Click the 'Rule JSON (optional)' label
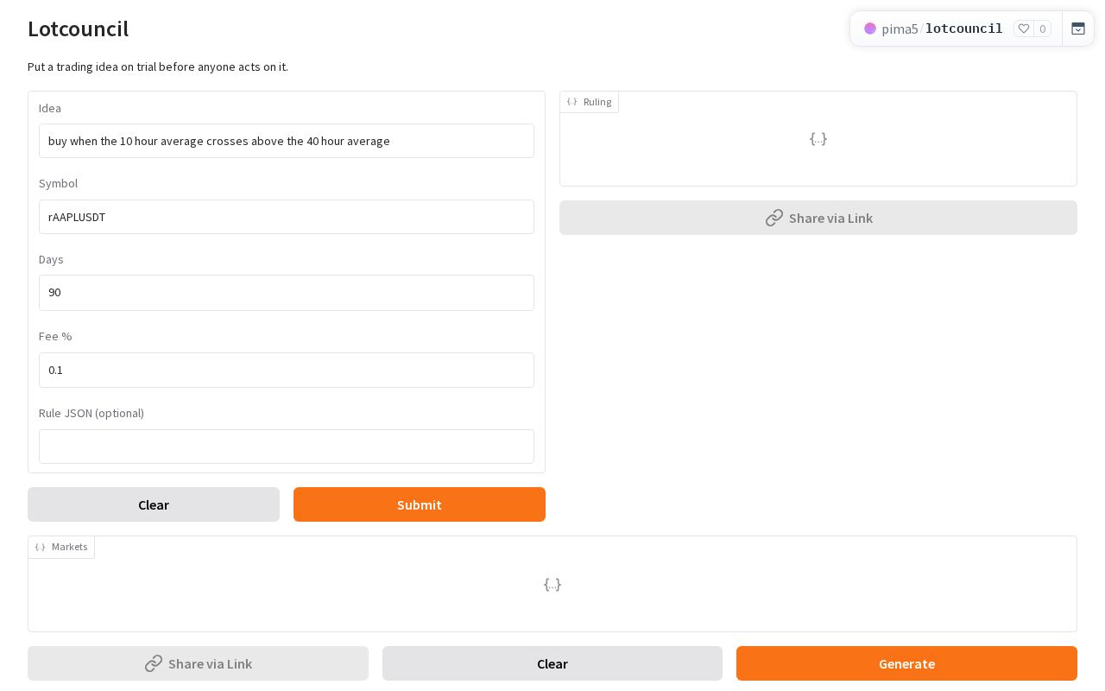This screenshot has height=691, width=1105. pyautogui.click(x=92, y=413)
